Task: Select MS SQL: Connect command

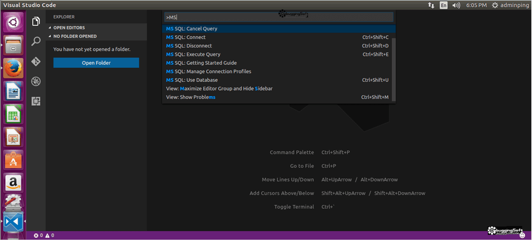Action: (x=277, y=37)
